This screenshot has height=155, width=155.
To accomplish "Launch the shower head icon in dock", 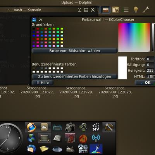I will pos(57,149).
